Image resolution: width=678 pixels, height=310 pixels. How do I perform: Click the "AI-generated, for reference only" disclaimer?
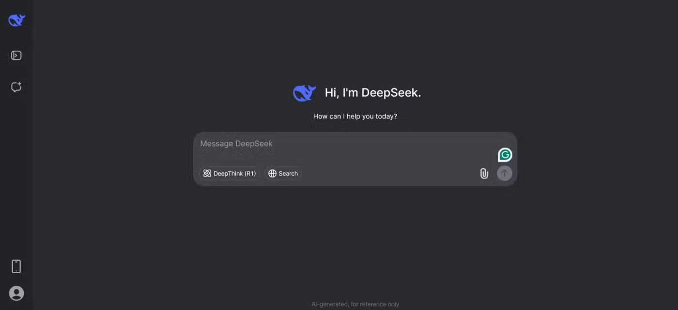(x=355, y=304)
